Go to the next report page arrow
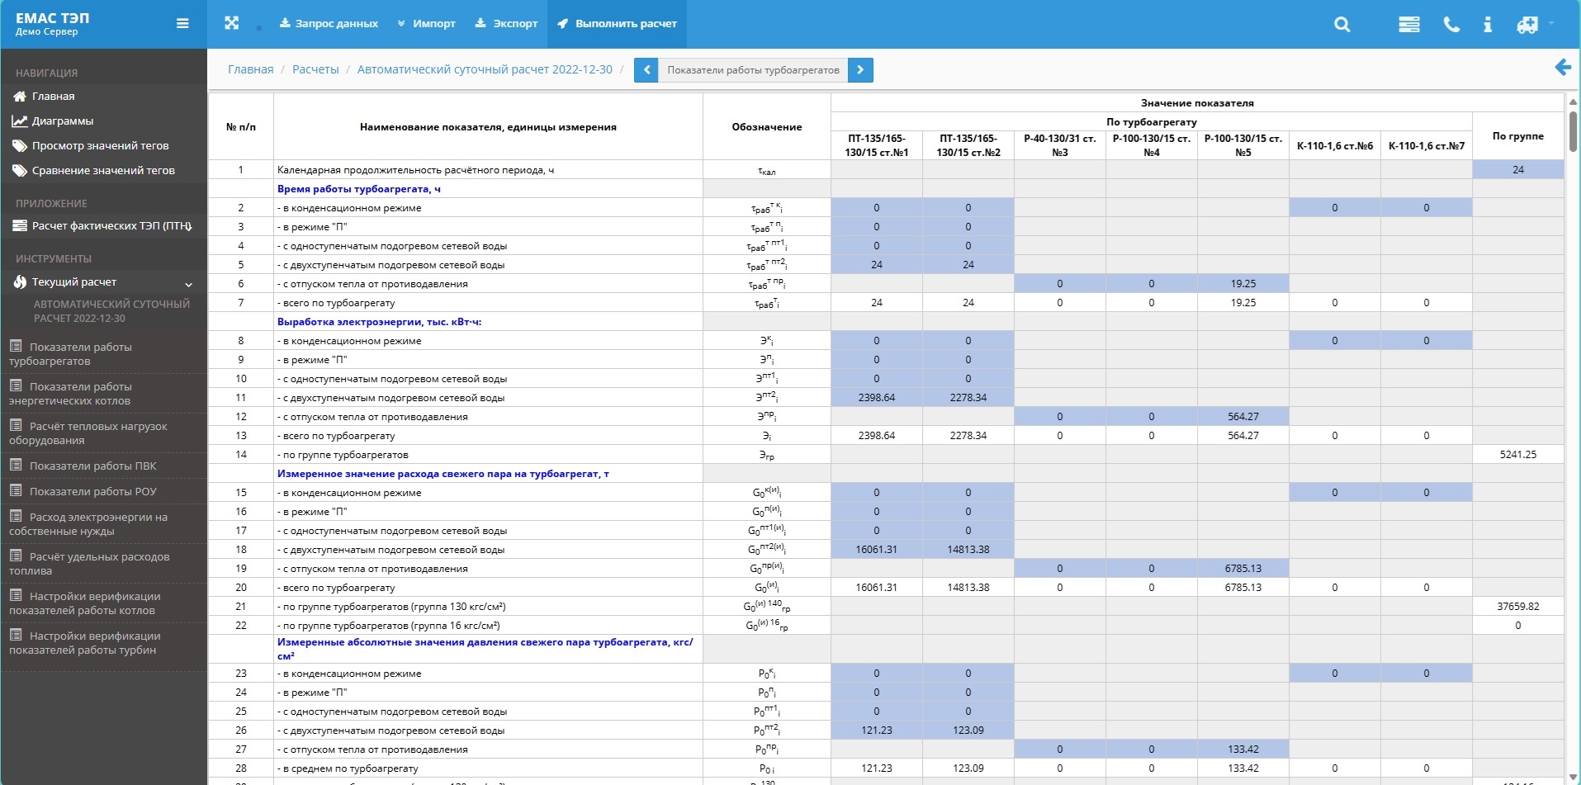1581x785 pixels. (x=860, y=70)
